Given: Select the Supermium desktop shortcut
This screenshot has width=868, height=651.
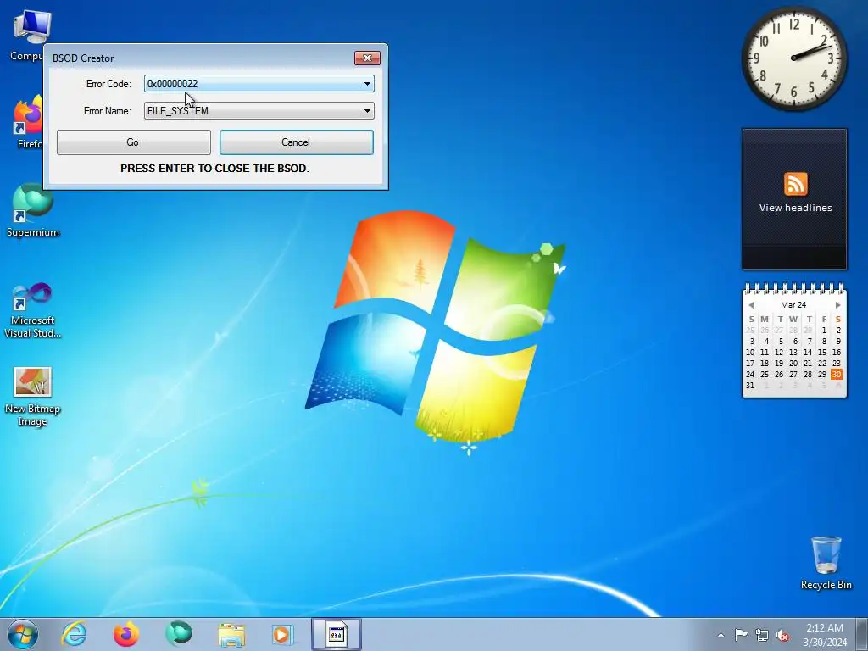Looking at the screenshot, I should 33,211.
